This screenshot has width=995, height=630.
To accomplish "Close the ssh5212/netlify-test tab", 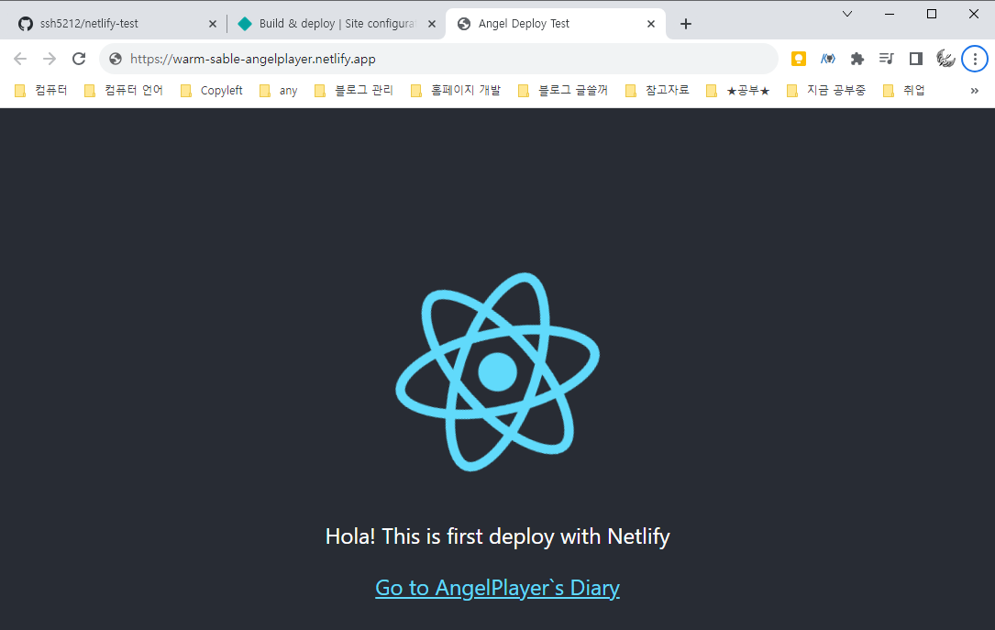I will [213, 24].
